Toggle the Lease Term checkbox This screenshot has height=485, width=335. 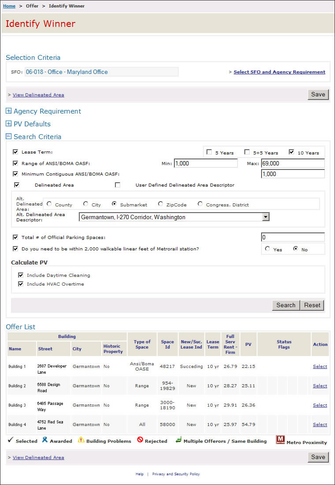[x=15, y=152]
